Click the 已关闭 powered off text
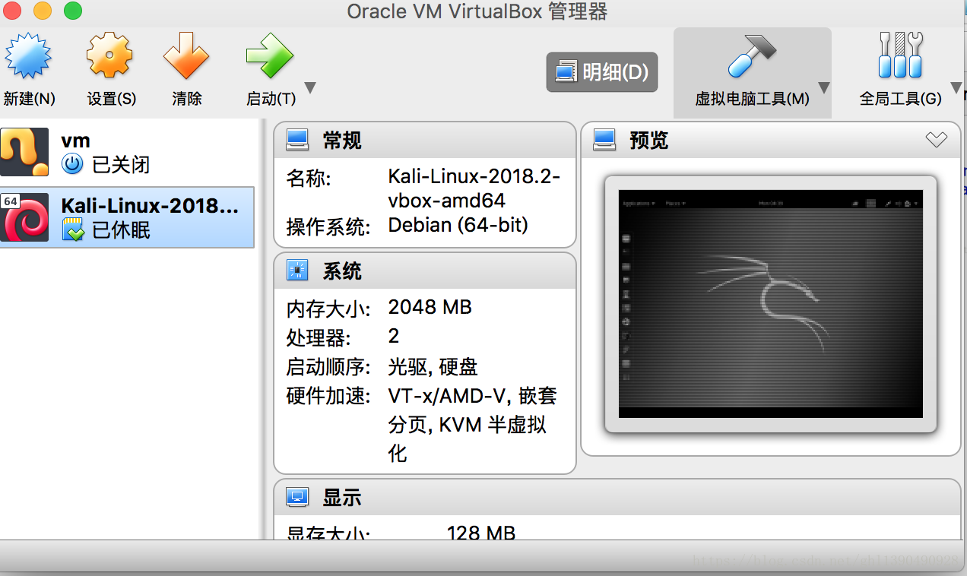 tap(121, 163)
